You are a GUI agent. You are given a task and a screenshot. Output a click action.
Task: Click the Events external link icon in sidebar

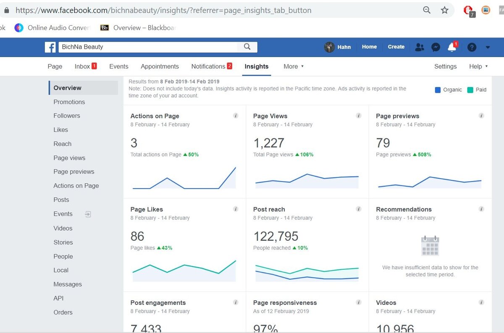(88, 214)
